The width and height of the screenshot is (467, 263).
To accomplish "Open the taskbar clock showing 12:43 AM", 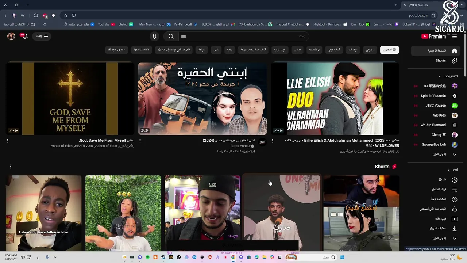I will coord(11,257).
